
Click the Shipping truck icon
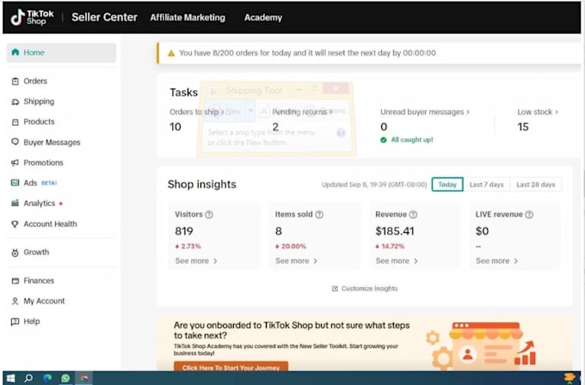coord(15,101)
